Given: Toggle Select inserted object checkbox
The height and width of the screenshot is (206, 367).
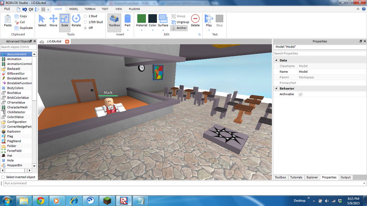Looking at the screenshot, I should [x=3, y=177].
